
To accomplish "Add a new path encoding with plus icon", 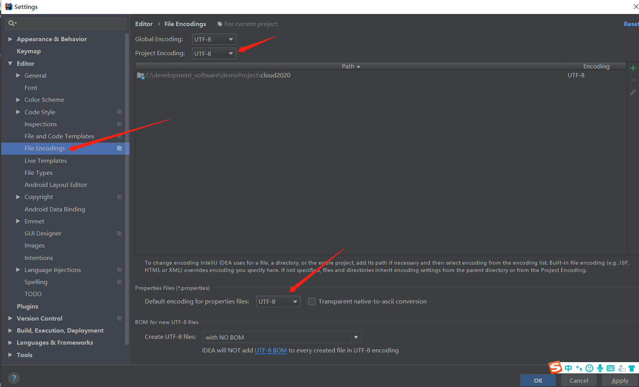I will (x=633, y=68).
